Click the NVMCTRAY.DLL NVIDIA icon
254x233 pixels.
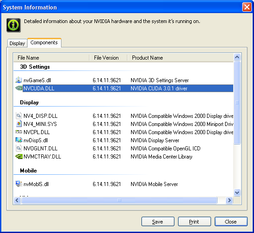pos(19,157)
